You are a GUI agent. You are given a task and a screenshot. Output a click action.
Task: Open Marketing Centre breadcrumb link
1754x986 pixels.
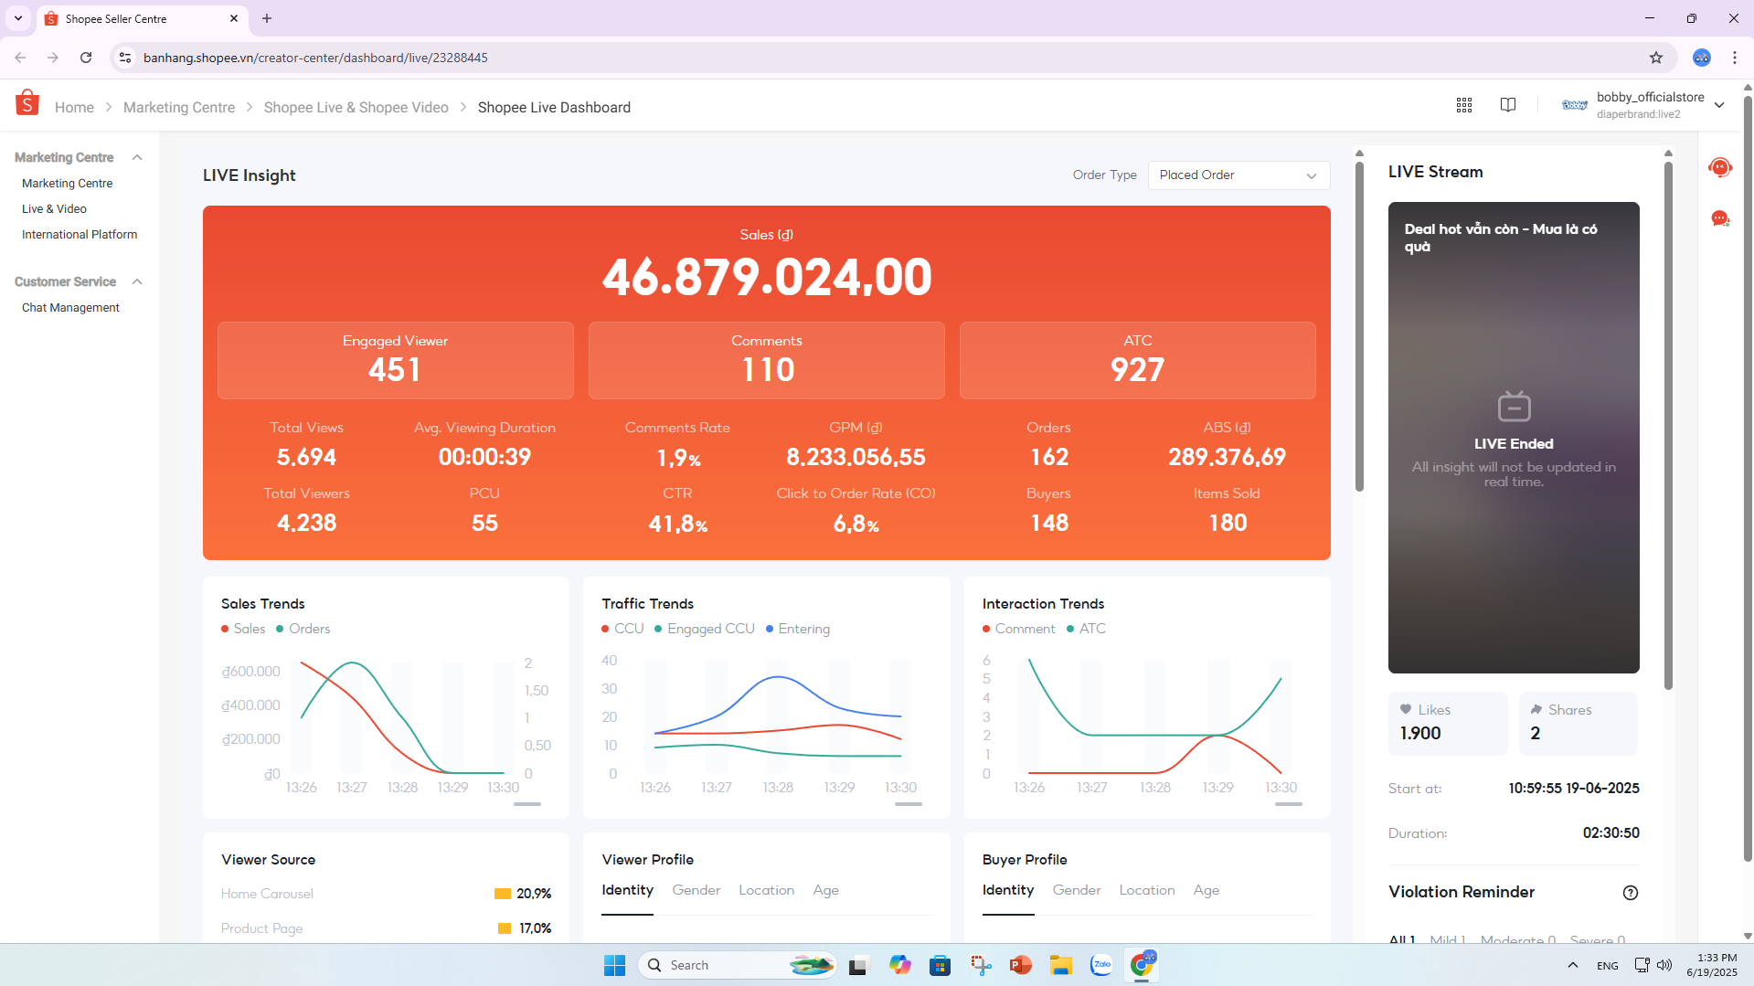(179, 107)
